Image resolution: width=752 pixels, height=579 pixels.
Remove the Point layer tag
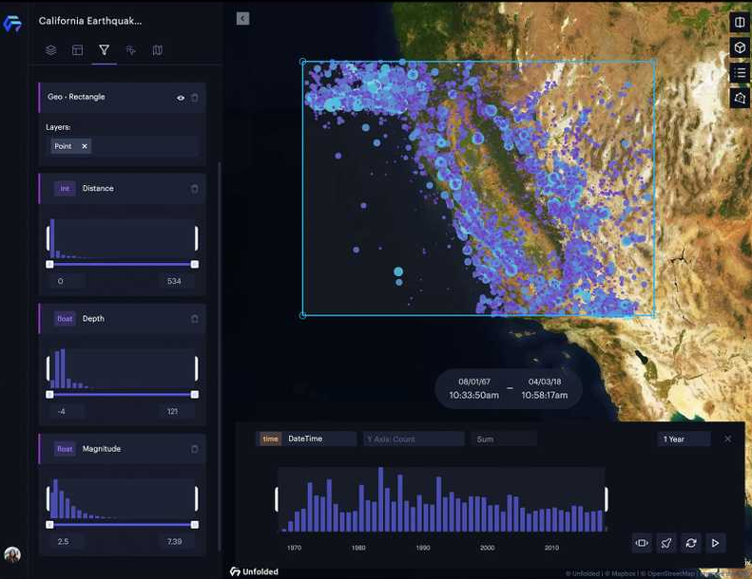(x=85, y=146)
